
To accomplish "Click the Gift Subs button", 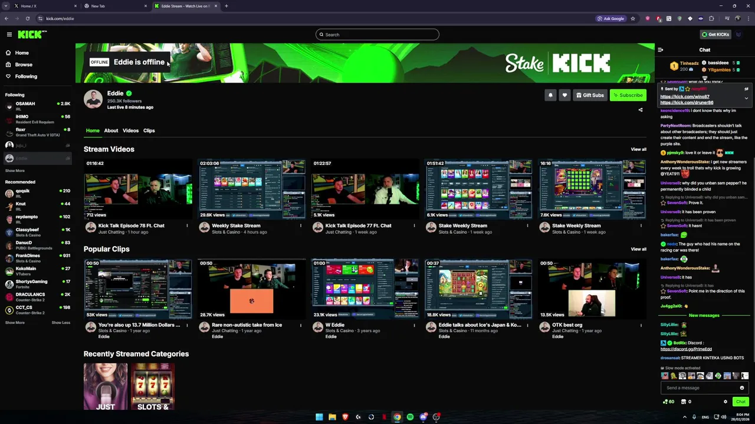I will tap(590, 95).
